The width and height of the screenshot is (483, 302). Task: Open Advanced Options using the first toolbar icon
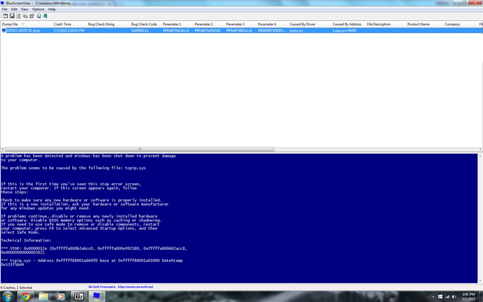[6, 15]
